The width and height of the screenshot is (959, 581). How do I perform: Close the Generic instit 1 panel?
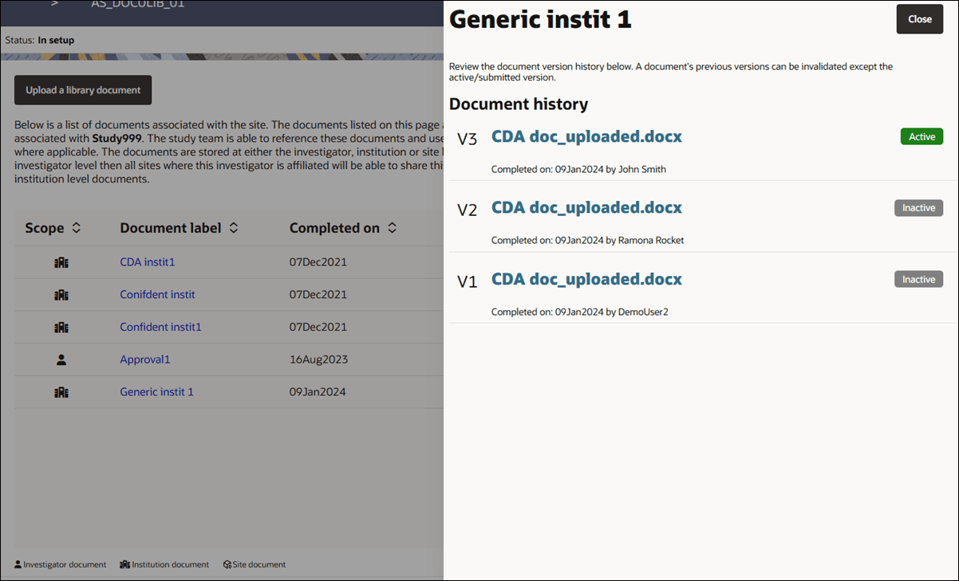pos(919,18)
